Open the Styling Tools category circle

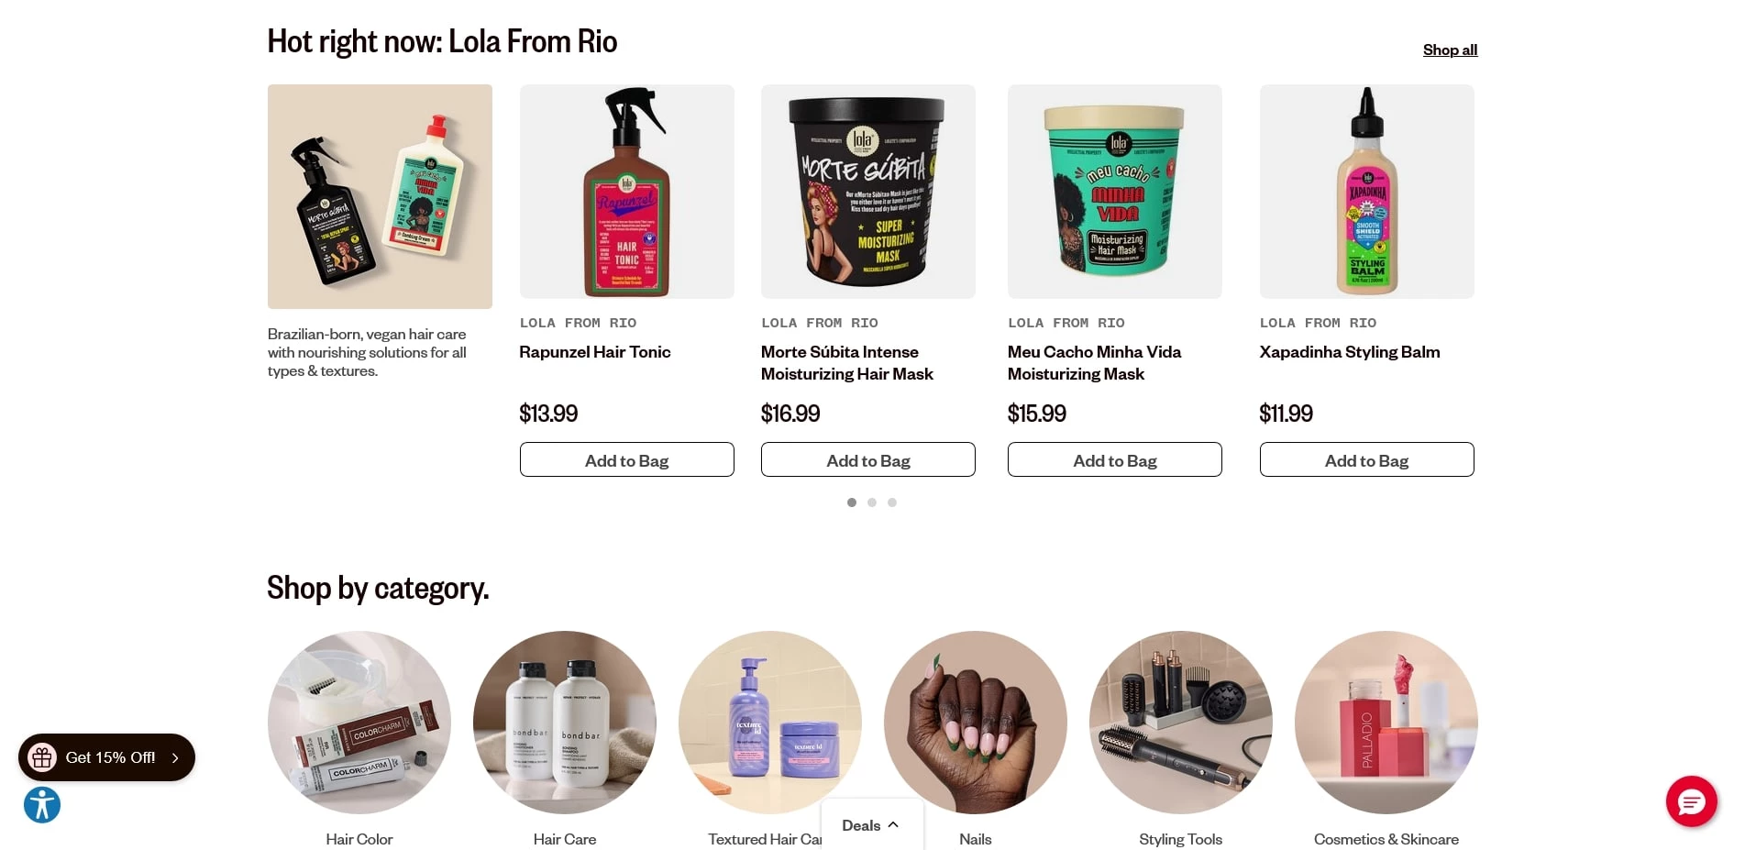point(1181,723)
